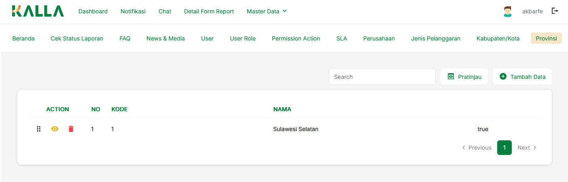The height and width of the screenshot is (182, 568).
Task: Add a new record with Tambah Data
Action: click(x=522, y=77)
